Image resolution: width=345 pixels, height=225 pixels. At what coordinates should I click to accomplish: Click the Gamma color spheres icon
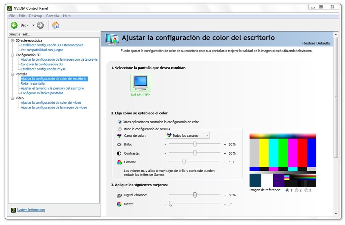tap(119, 162)
